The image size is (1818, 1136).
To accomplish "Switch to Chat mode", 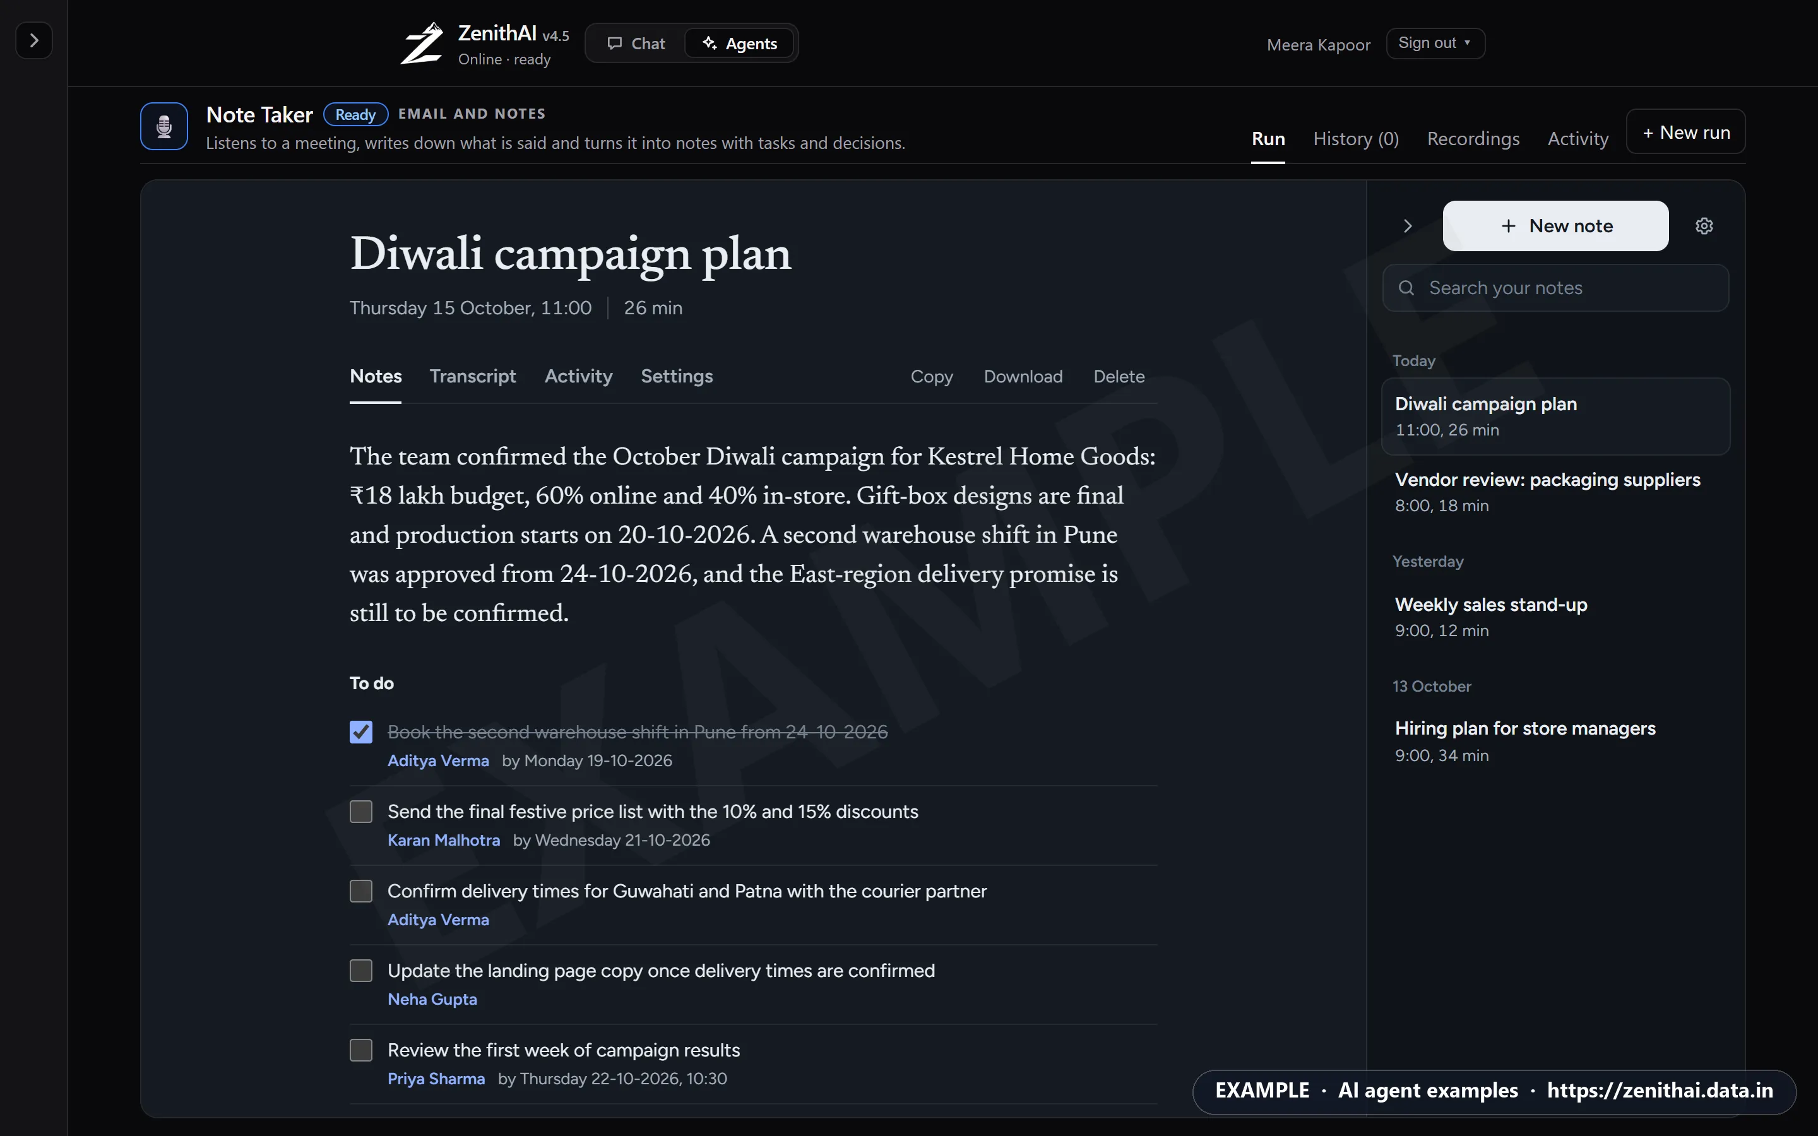I will (x=636, y=44).
